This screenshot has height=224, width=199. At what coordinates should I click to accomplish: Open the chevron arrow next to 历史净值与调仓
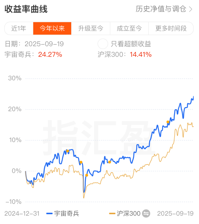coord(191,9)
